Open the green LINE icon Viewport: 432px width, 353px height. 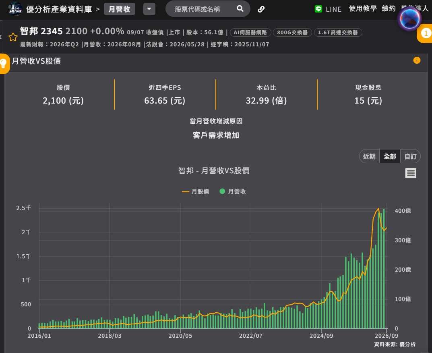(318, 9)
